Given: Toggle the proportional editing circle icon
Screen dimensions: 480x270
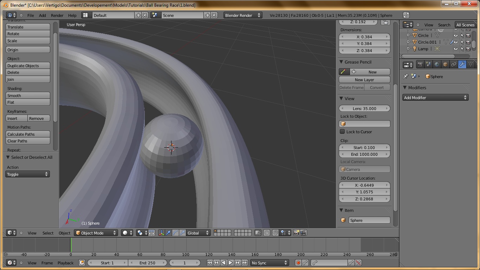Looking at the screenshot, I should (267, 233).
